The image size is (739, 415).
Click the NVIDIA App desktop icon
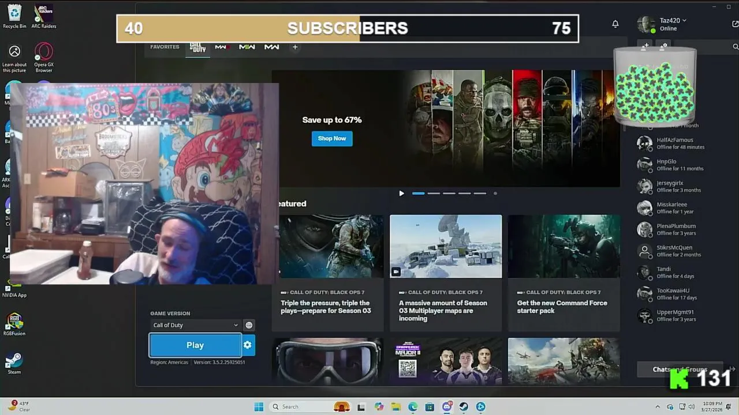tap(14, 288)
